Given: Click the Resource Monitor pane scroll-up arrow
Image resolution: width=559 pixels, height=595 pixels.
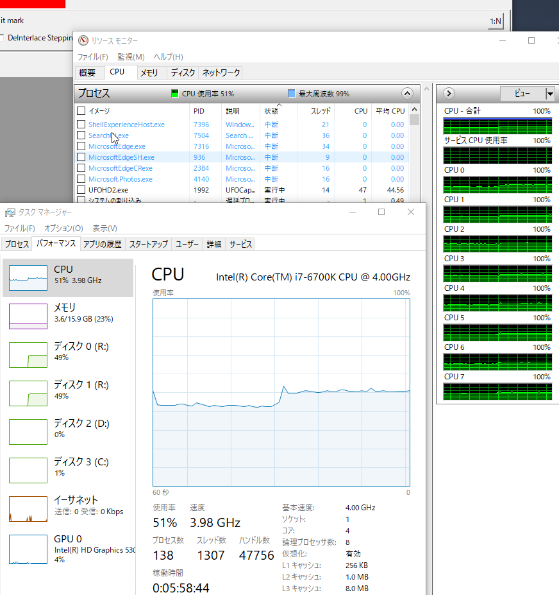Looking at the screenshot, I should pyautogui.click(x=426, y=89).
